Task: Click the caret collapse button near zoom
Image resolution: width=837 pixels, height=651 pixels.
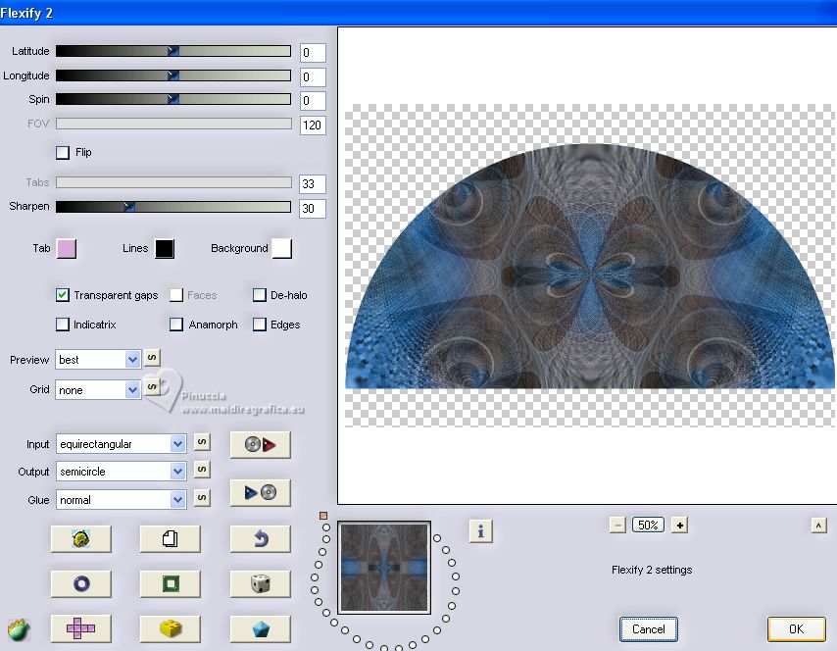Action: pyautogui.click(x=818, y=526)
